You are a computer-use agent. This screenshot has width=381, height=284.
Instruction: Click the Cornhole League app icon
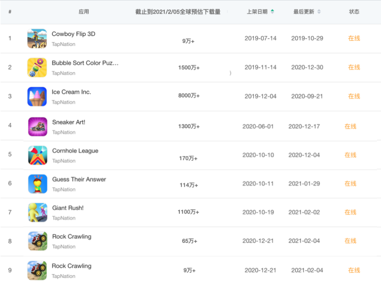point(37,155)
